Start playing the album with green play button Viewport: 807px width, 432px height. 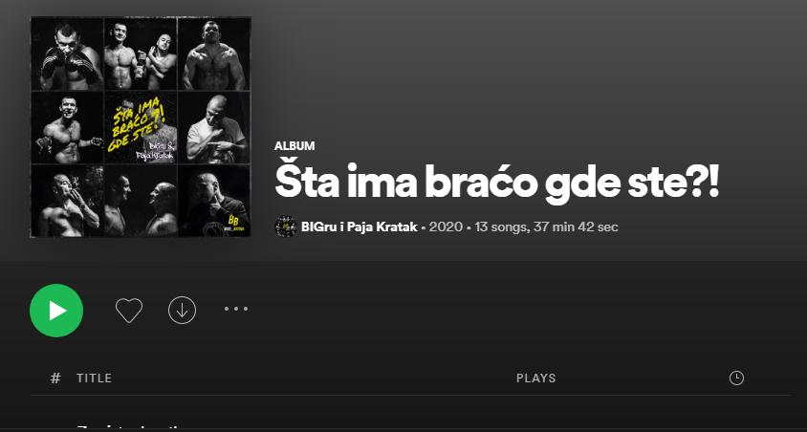[x=56, y=311]
